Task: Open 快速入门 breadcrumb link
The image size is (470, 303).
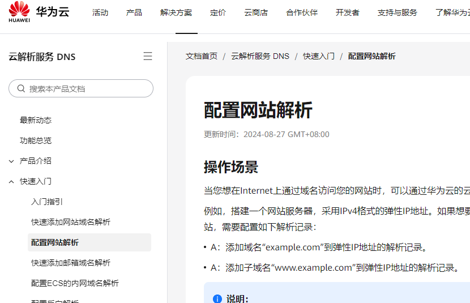Action: pyautogui.click(x=319, y=56)
